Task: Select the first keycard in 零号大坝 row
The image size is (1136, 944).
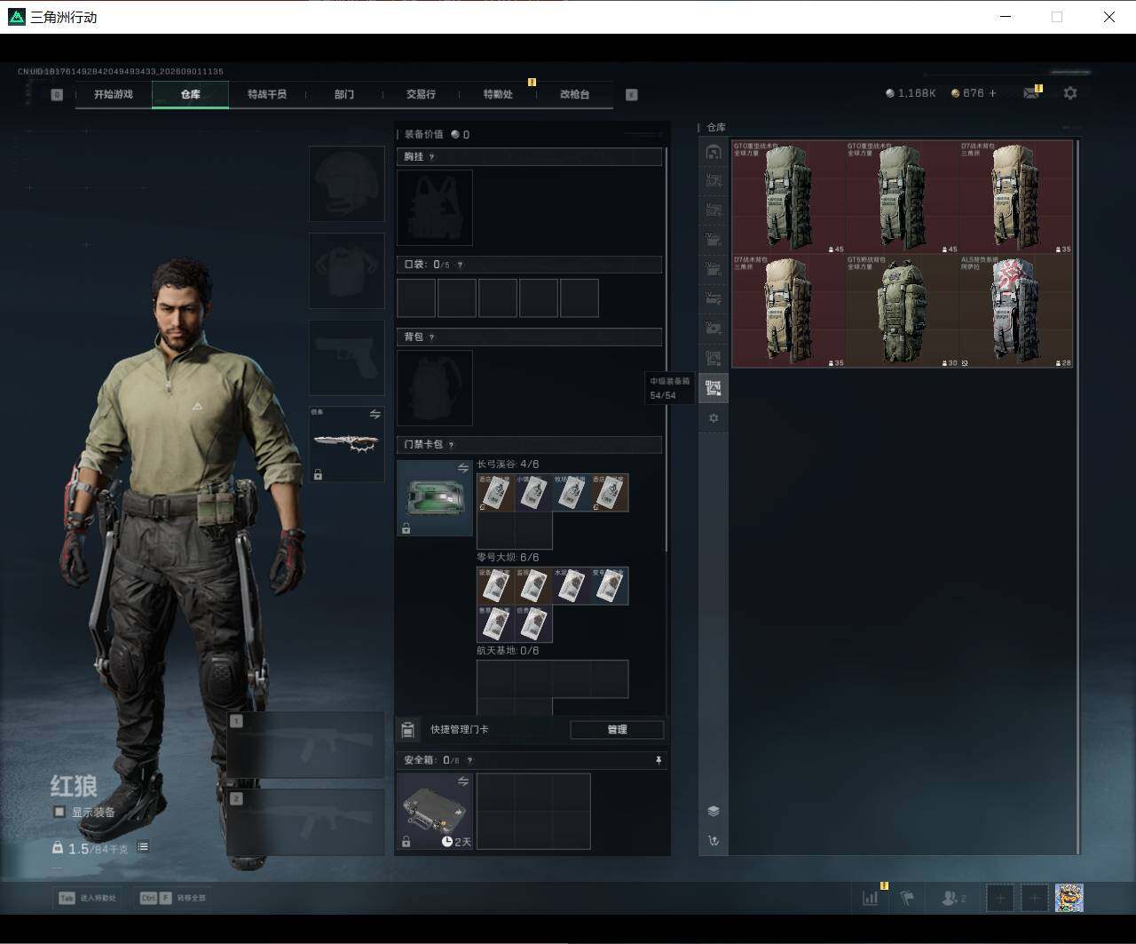Action: (496, 586)
